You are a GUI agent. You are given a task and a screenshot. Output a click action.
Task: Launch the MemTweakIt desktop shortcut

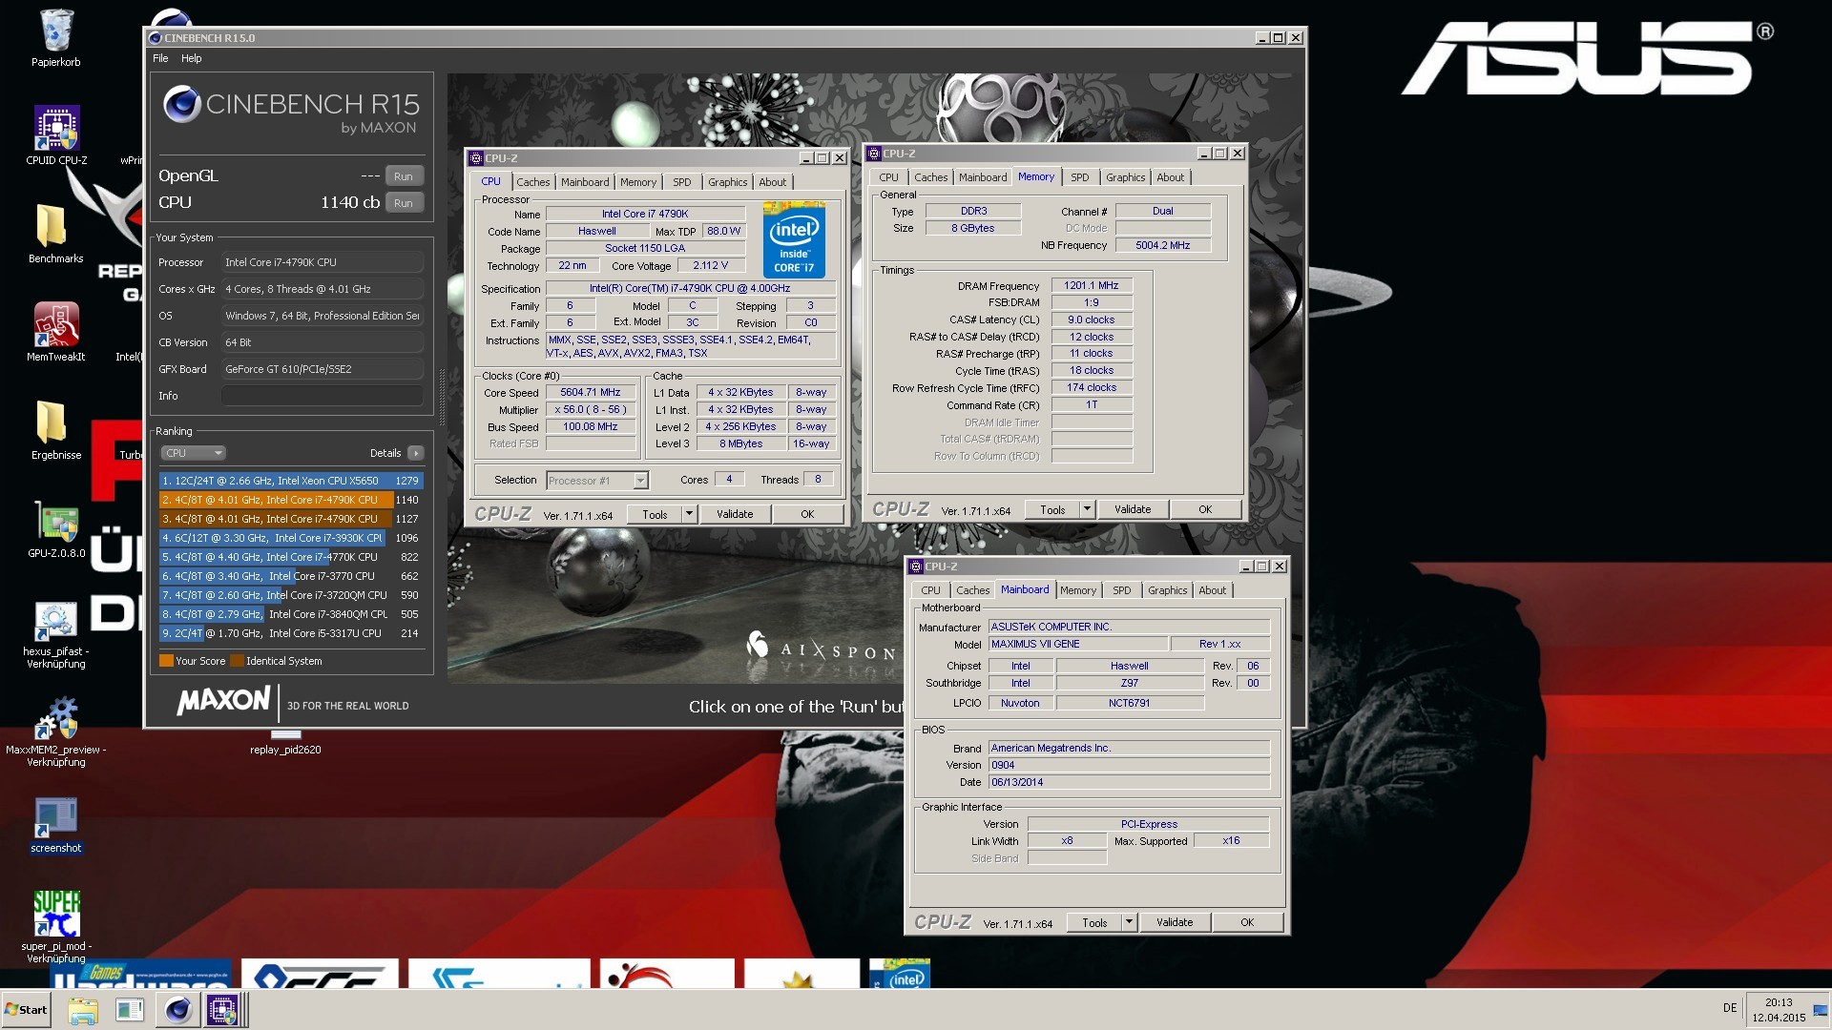pos(56,332)
